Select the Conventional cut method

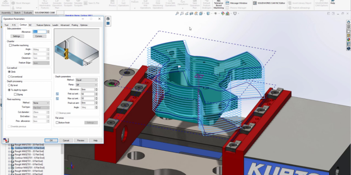coord(9,77)
